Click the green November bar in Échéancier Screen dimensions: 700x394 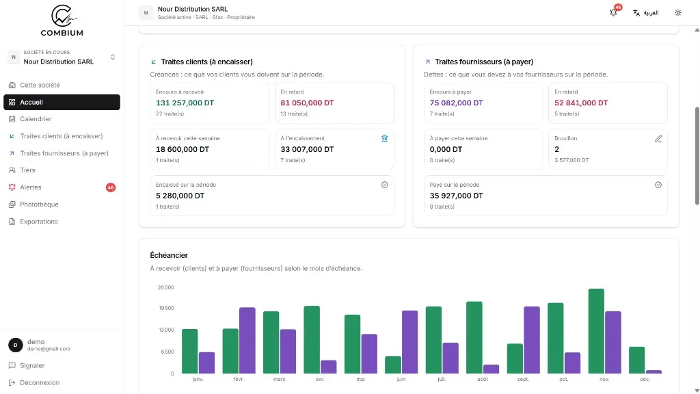point(596,331)
